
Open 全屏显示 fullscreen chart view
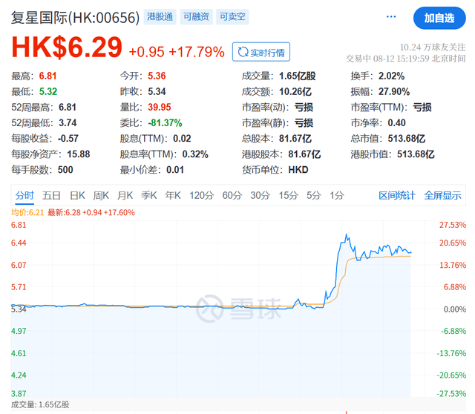[x=442, y=195]
